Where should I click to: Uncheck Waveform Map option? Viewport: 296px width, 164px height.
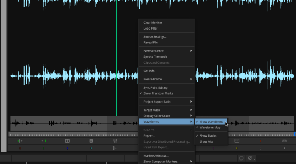point(211,128)
